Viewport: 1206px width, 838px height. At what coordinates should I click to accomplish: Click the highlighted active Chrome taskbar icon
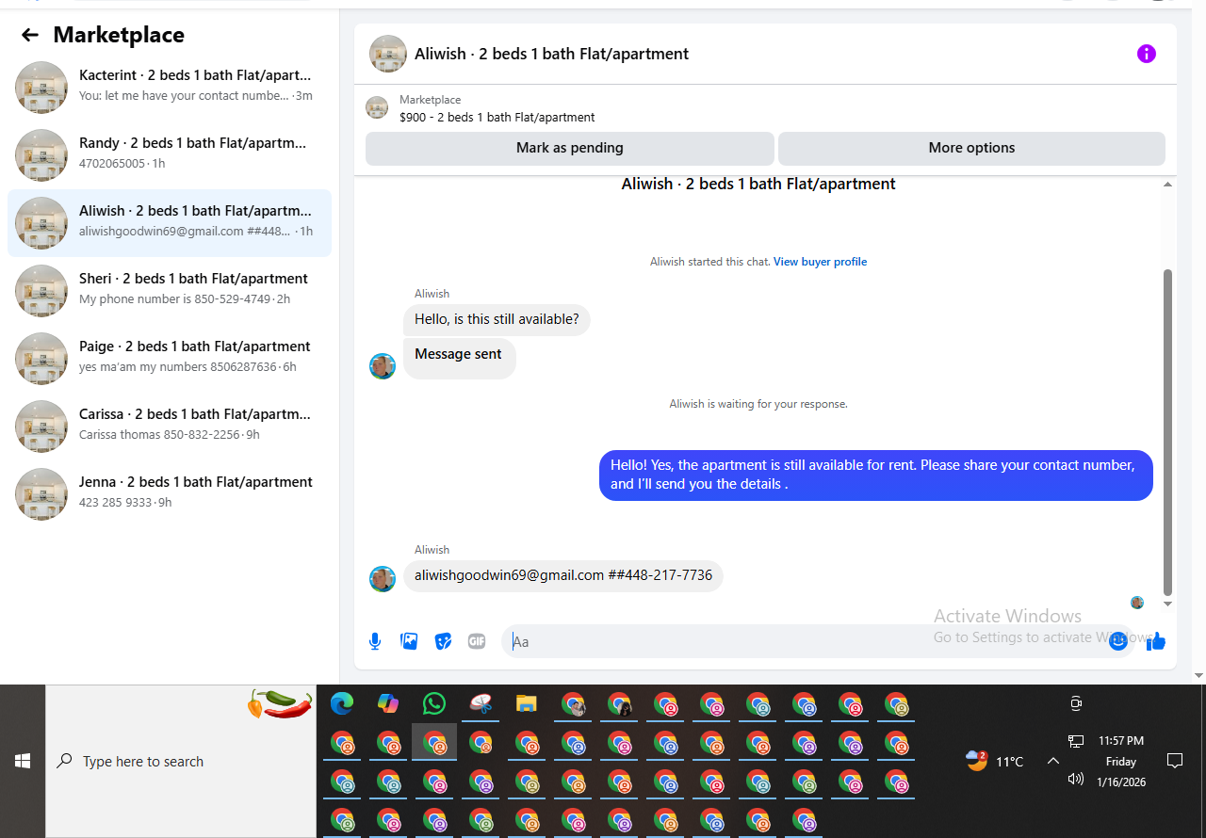pos(434,742)
